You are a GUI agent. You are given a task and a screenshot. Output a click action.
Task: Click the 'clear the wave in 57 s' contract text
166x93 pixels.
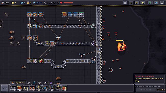(149, 80)
